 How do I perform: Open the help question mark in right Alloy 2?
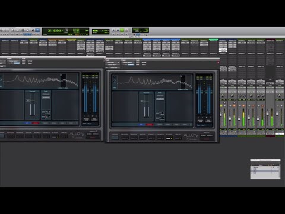click(191, 124)
